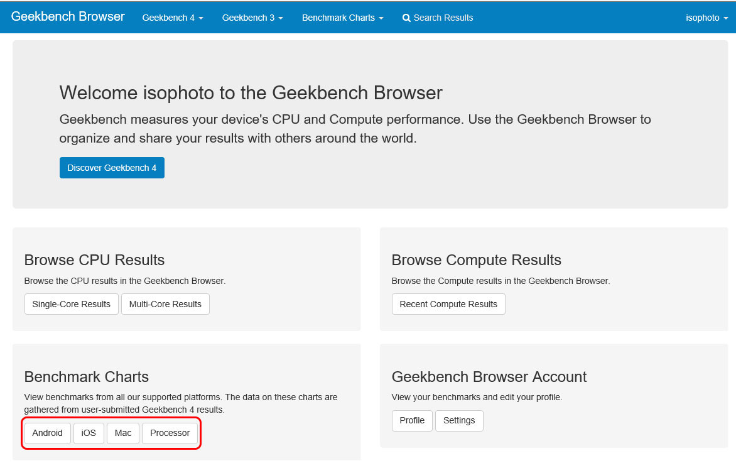Click the Geekbench Browser Account heading
Viewport: 736px width, 473px height.
coord(489,377)
